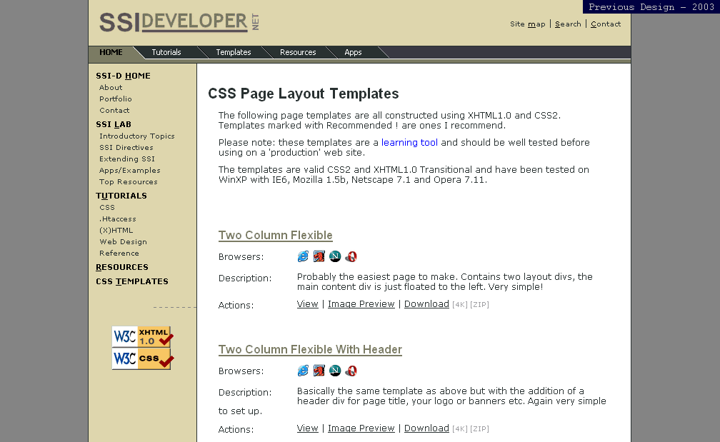Select the Apps navigation tab
The width and height of the screenshot is (720, 442).
coord(353,52)
